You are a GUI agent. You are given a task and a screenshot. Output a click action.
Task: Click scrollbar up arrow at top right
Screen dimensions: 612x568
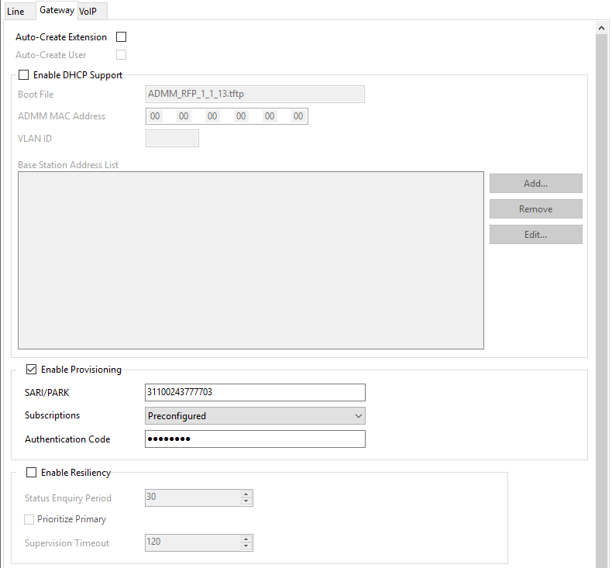(x=601, y=28)
